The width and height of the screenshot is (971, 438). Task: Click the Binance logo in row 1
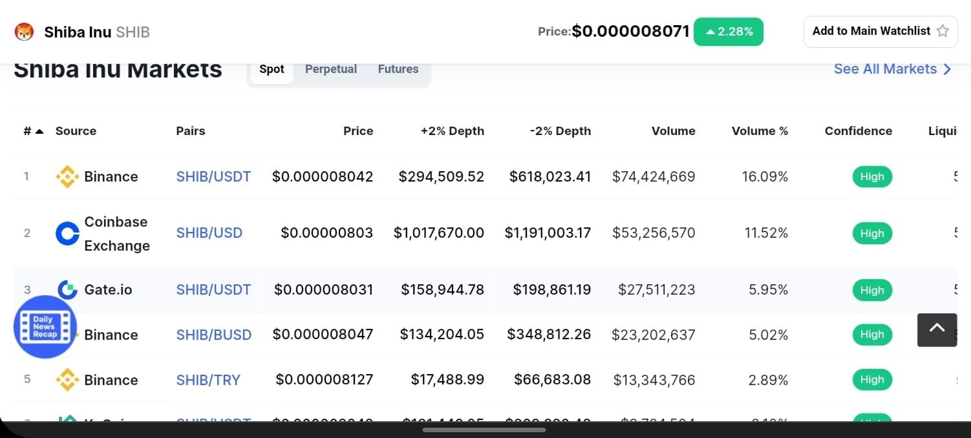(67, 176)
